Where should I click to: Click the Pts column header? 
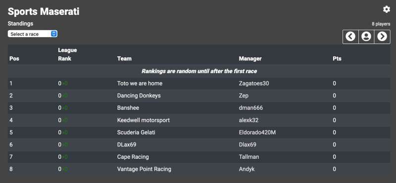click(337, 58)
